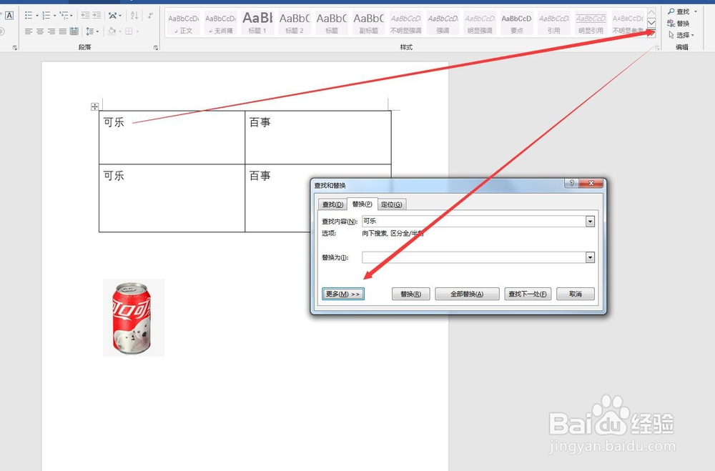This screenshot has height=471, width=715.
Task: Apply paragraph shading with the paint bucket
Action: click(x=112, y=31)
